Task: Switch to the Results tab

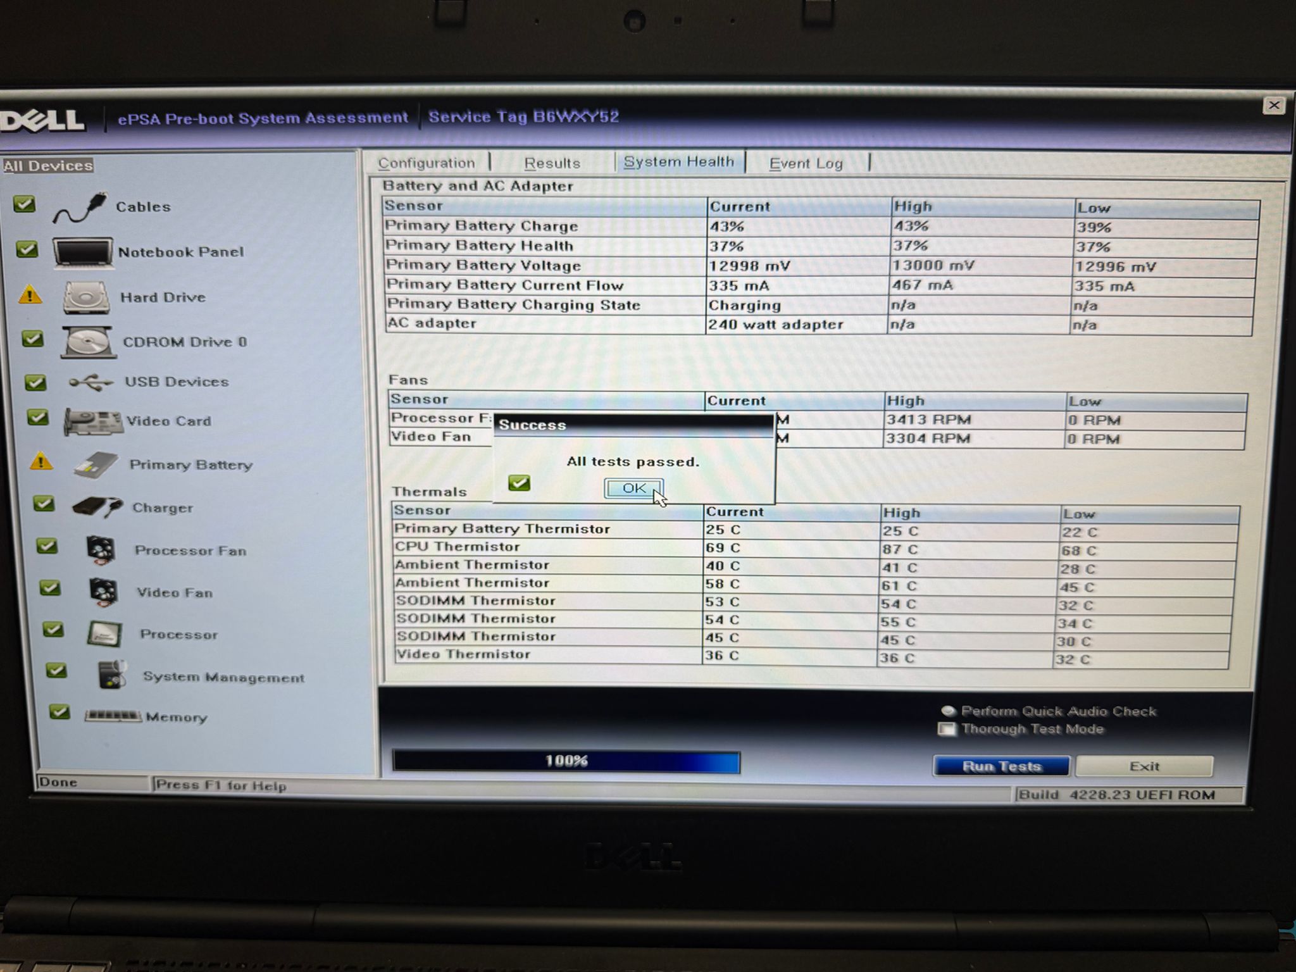Action: [x=552, y=163]
